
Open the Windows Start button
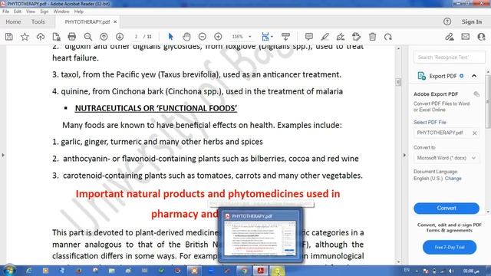pos(8,271)
